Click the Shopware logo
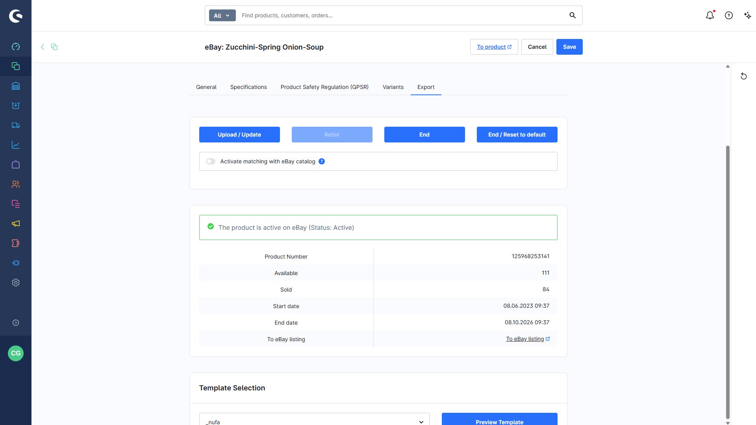This screenshot has width=756, height=425. (x=16, y=16)
